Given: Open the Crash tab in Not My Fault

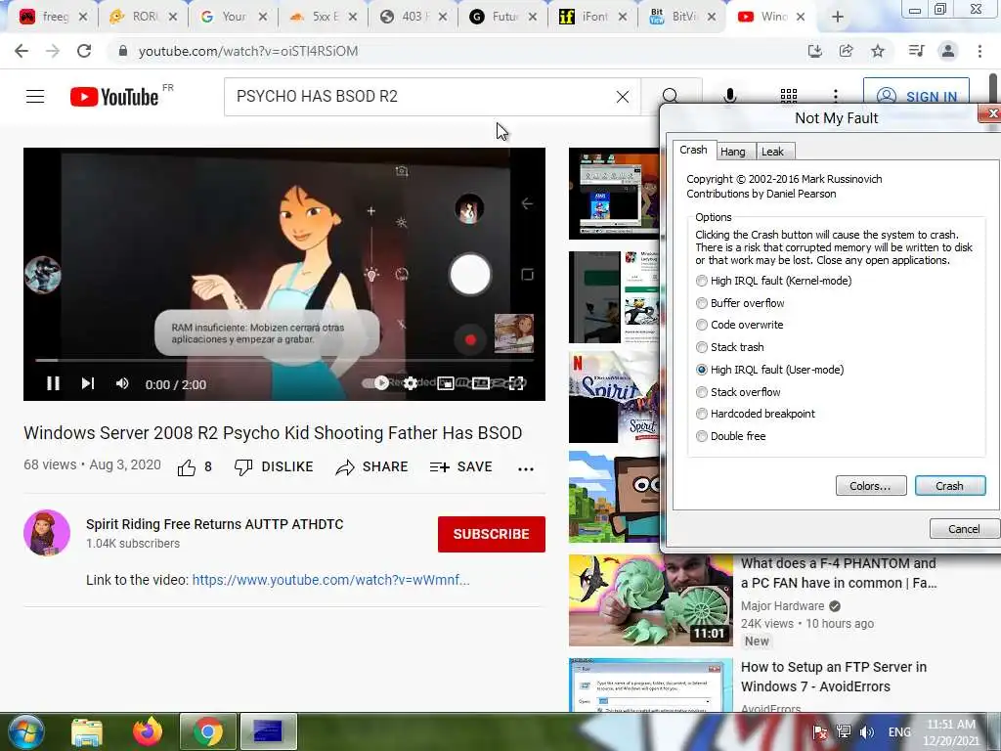Looking at the screenshot, I should pos(694,150).
